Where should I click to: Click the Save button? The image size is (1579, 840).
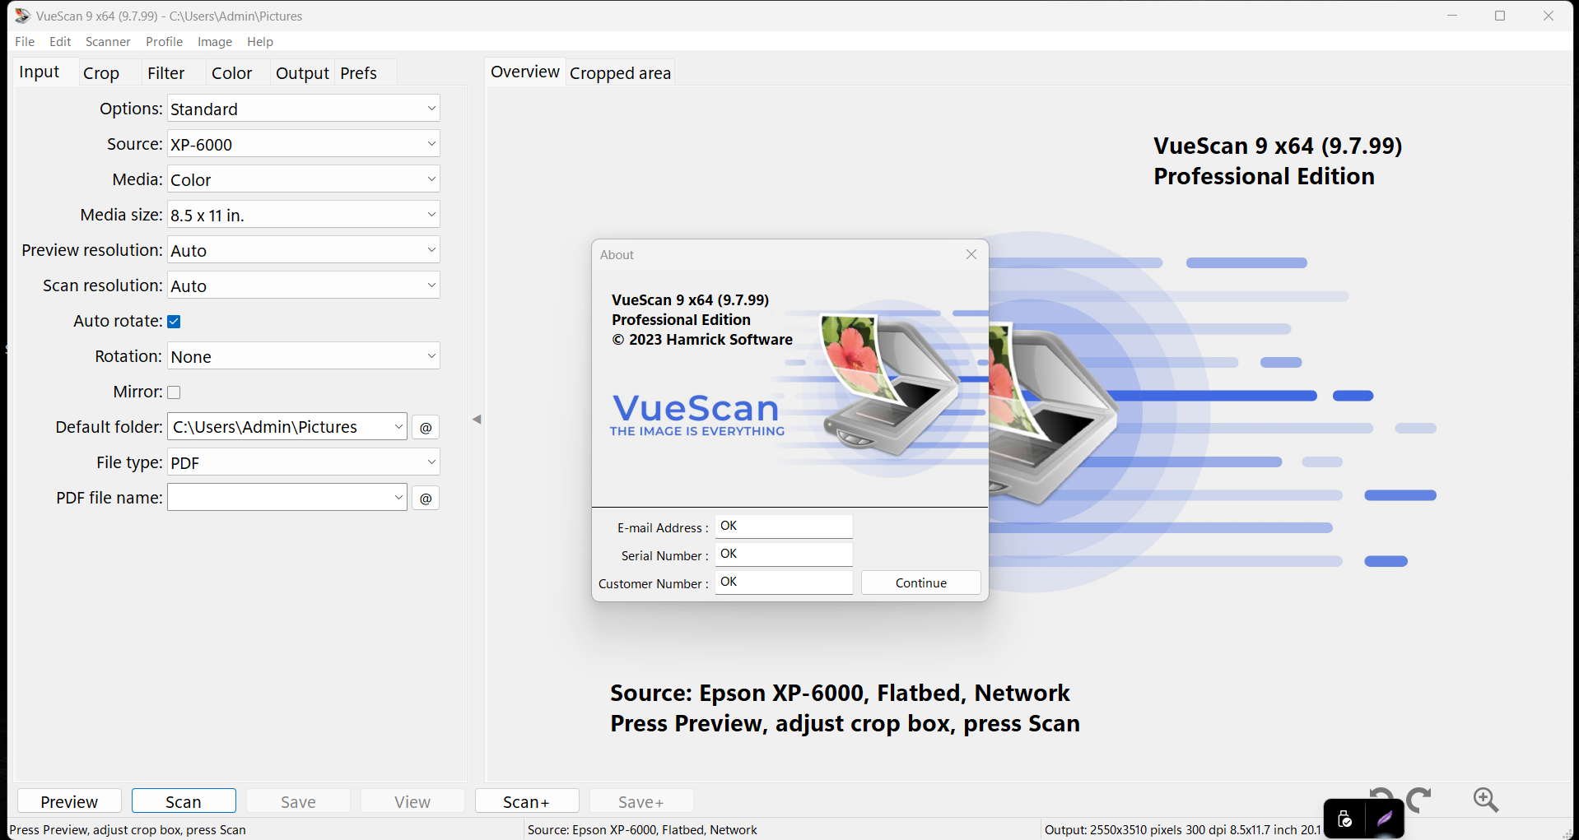point(298,801)
